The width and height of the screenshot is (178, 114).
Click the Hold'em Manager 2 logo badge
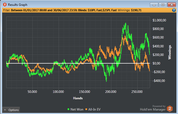169,108
